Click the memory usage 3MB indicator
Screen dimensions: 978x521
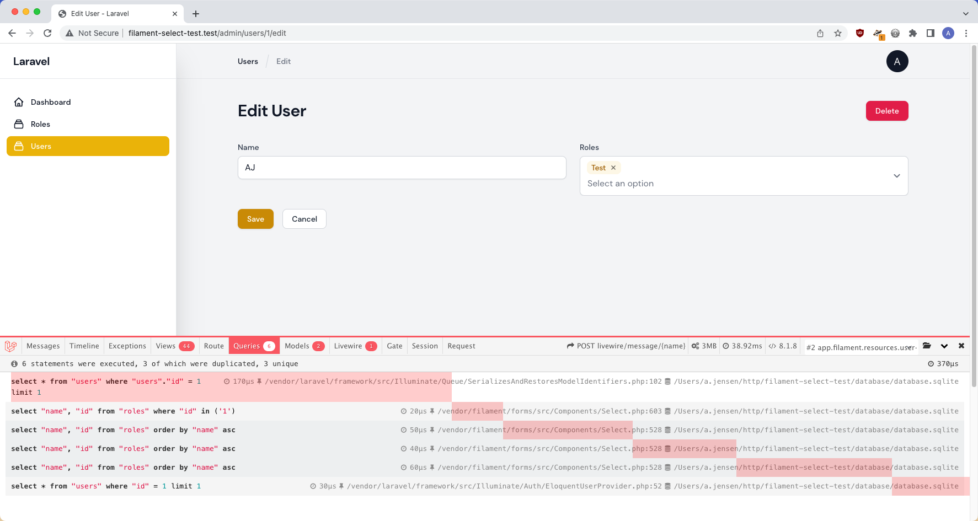coord(704,346)
